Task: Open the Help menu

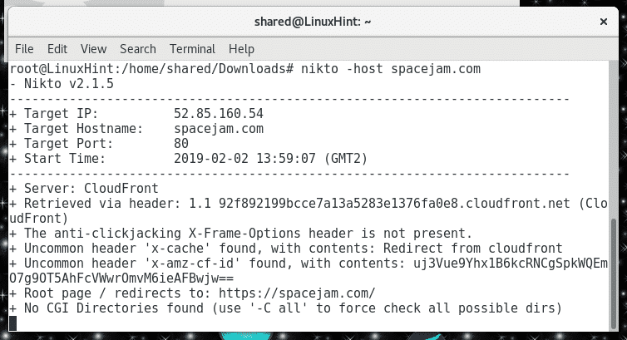Action: click(x=241, y=49)
